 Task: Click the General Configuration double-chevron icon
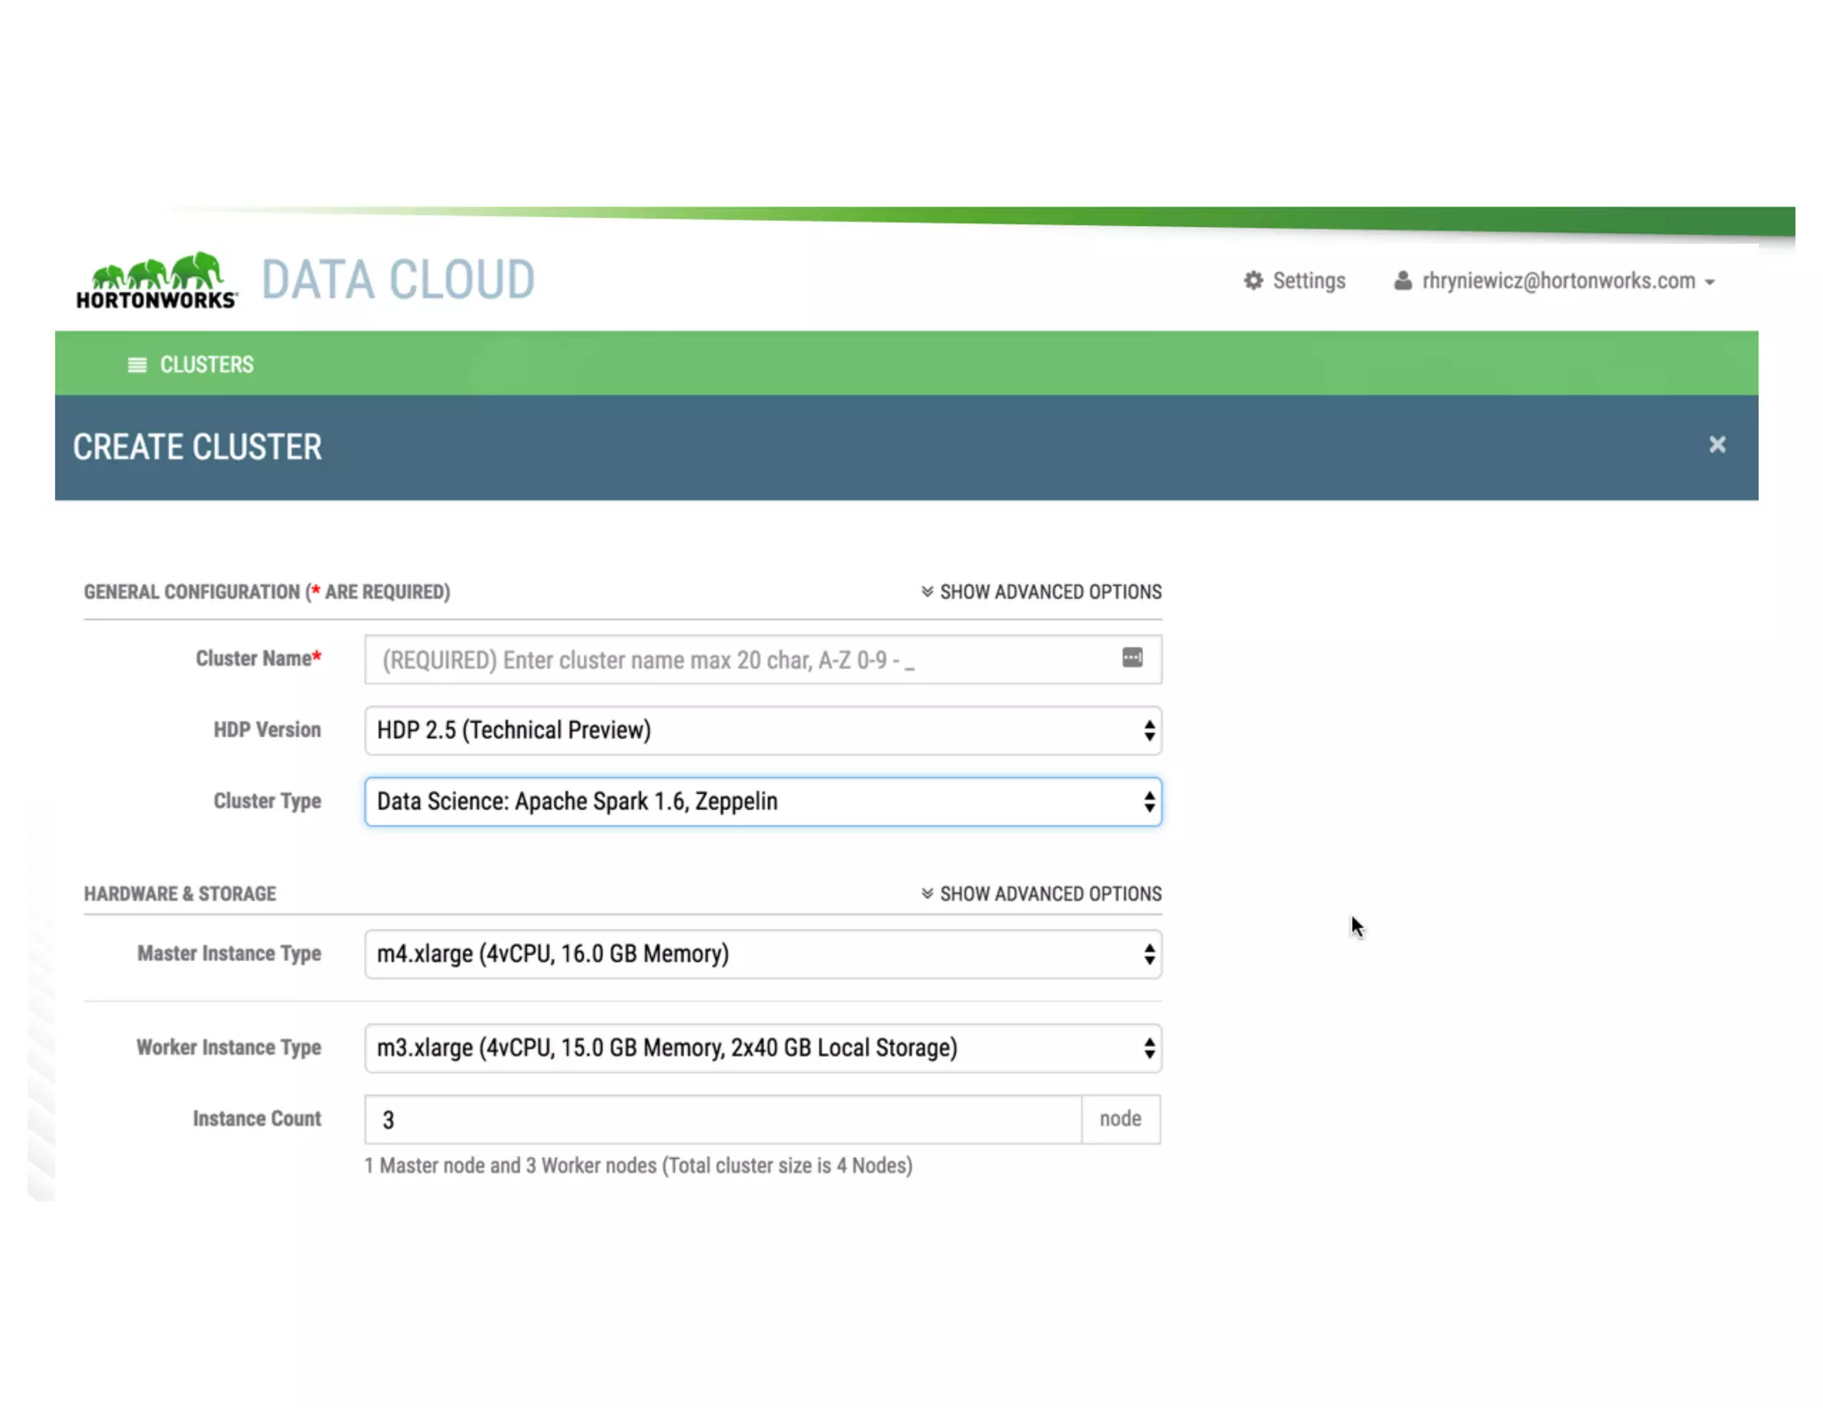coord(927,592)
